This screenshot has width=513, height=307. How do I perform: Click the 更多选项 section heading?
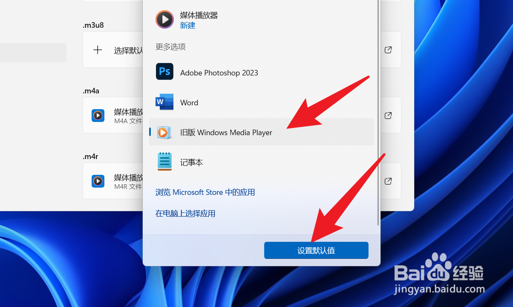pyautogui.click(x=170, y=46)
